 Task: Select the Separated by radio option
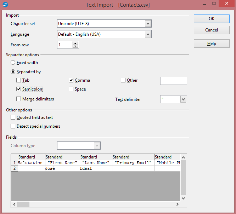click(13, 72)
